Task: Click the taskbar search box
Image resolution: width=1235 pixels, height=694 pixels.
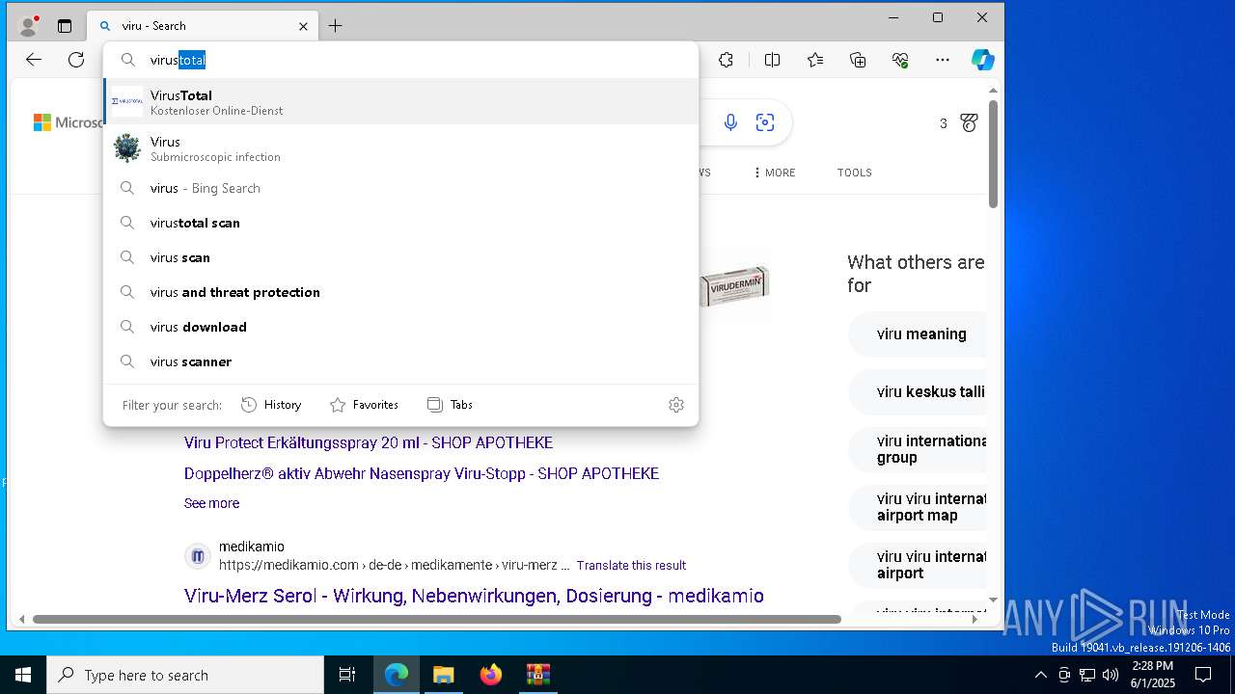Action: click(185, 675)
